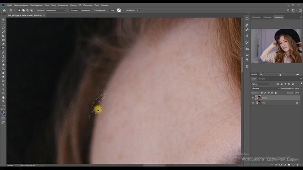
Task: Open the workspace switcher at top right
Action: tap(294, 10)
